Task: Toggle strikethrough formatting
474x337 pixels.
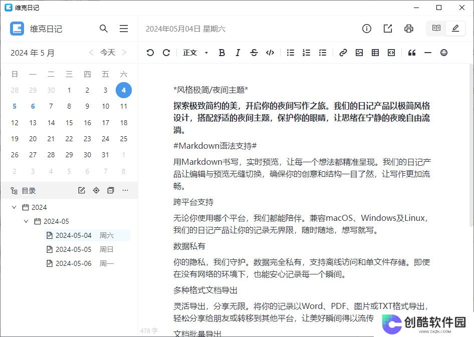Action: 254,53
